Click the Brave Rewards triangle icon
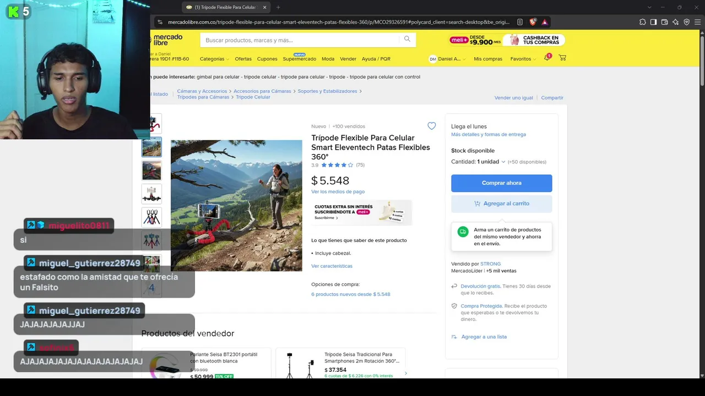 click(544, 22)
